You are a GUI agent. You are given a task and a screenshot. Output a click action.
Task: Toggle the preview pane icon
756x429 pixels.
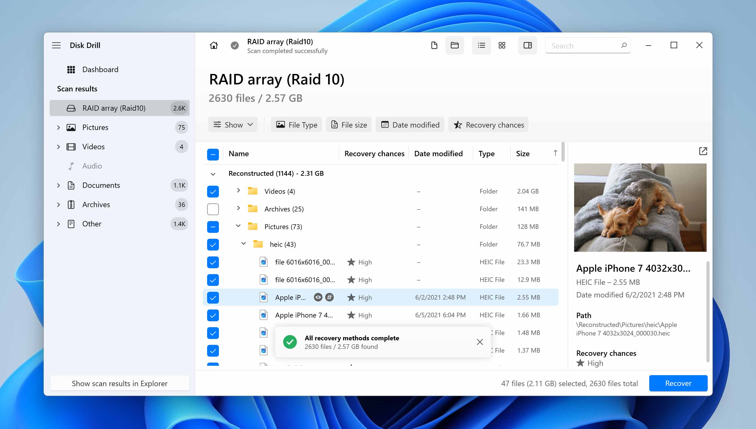click(527, 45)
